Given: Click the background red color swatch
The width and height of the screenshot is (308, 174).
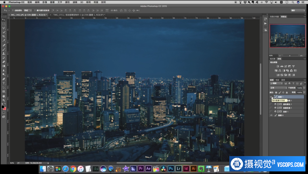Looking at the screenshot, I should [5, 109].
